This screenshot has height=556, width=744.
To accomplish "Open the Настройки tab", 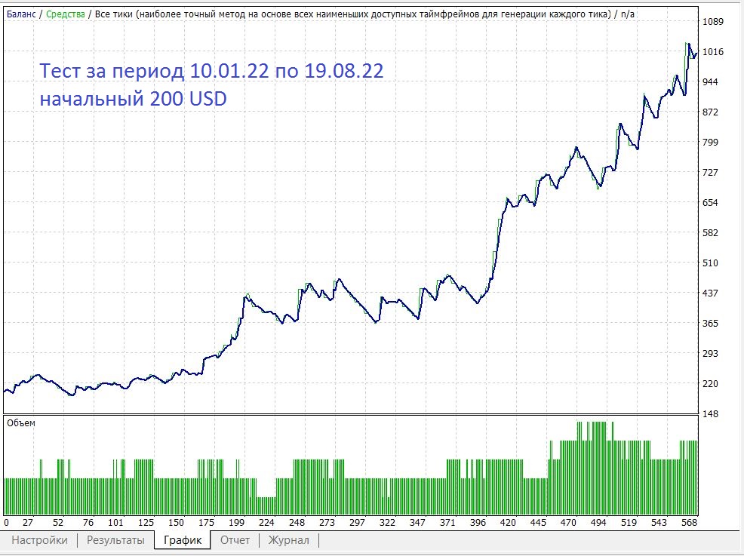I will (x=39, y=540).
